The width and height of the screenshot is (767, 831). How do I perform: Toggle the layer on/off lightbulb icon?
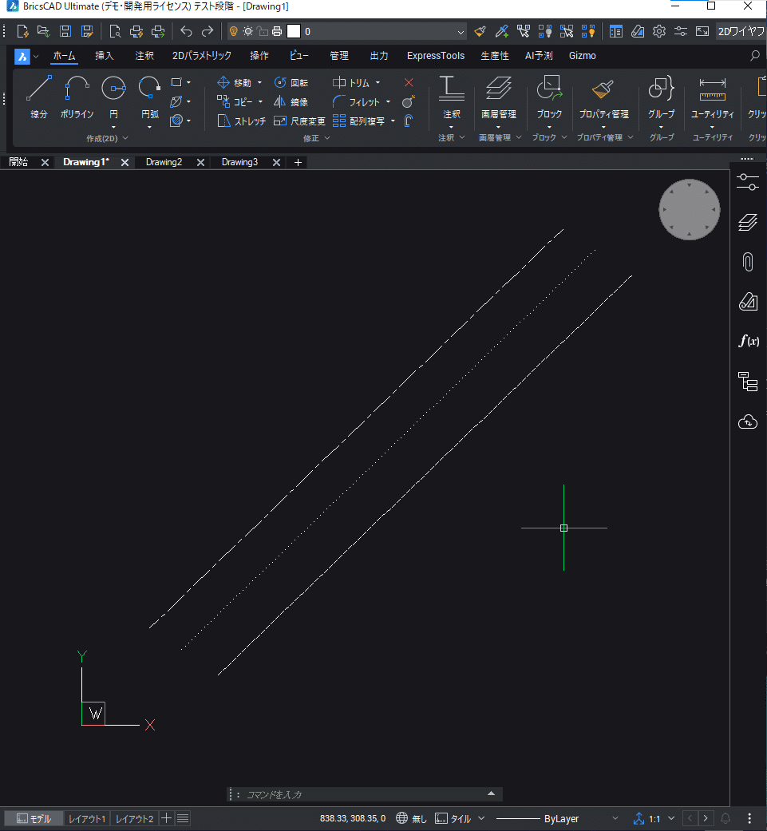click(234, 32)
